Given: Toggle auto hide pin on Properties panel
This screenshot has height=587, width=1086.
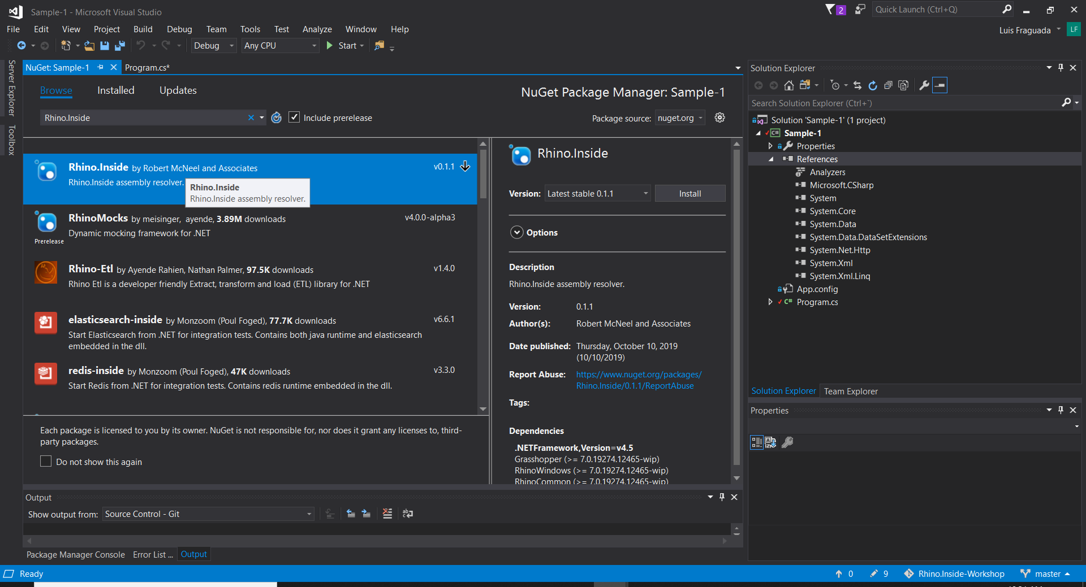Looking at the screenshot, I should coord(1061,410).
